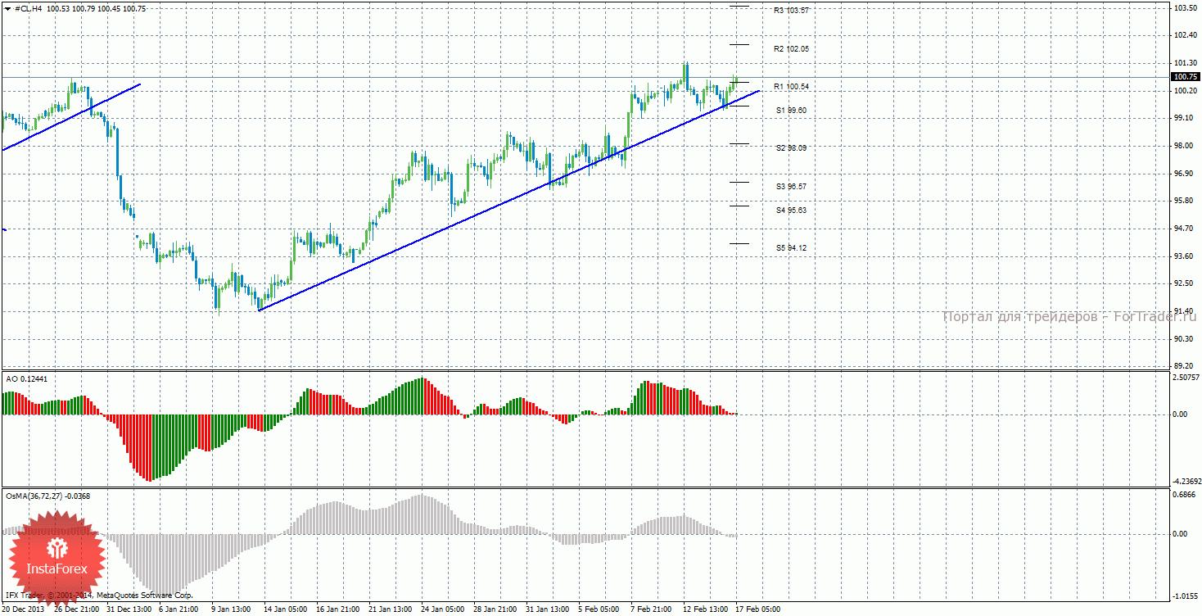Click the S5 94.12 support level label
The width and height of the screenshot is (1202, 616).
(x=791, y=248)
